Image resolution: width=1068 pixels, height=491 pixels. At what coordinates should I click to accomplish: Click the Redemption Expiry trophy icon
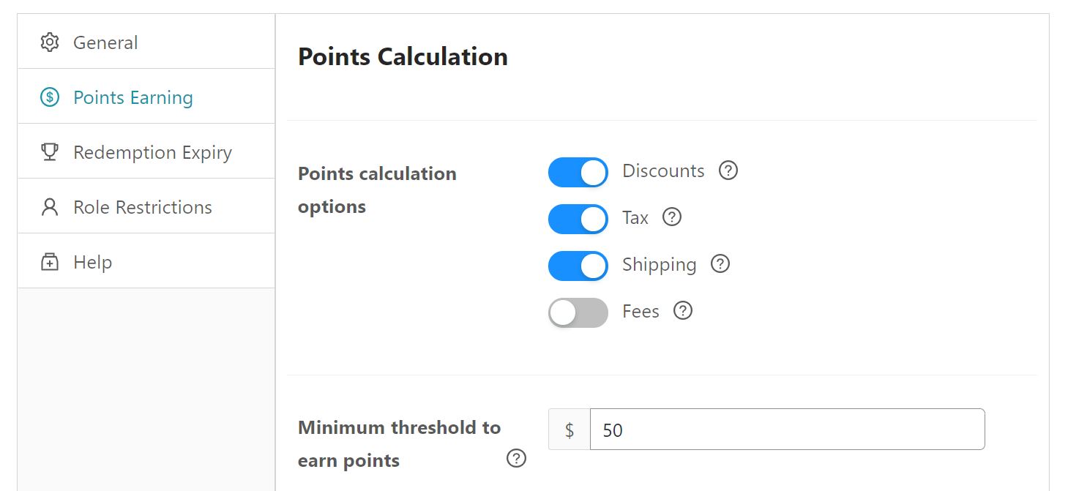click(x=50, y=152)
